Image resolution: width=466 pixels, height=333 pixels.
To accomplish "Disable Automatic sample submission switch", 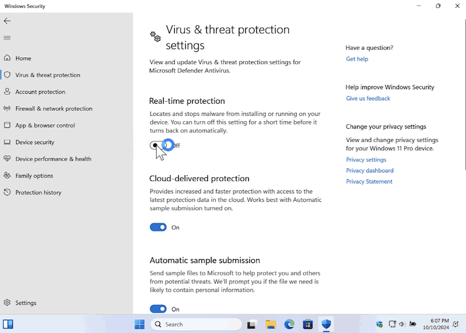I will (158, 309).
